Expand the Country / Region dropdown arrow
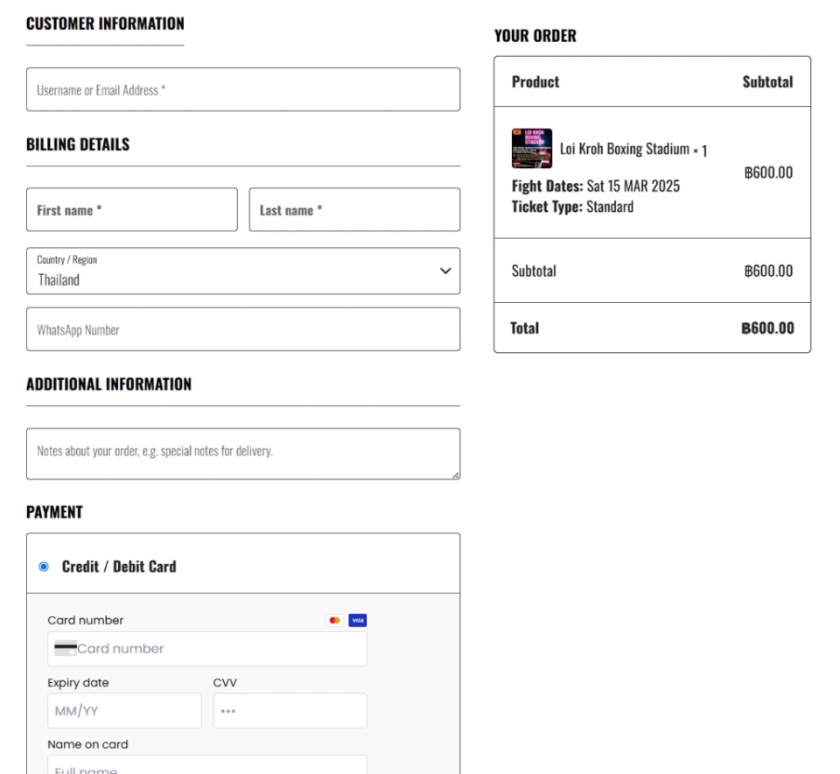The width and height of the screenshot is (840, 774). [x=445, y=271]
